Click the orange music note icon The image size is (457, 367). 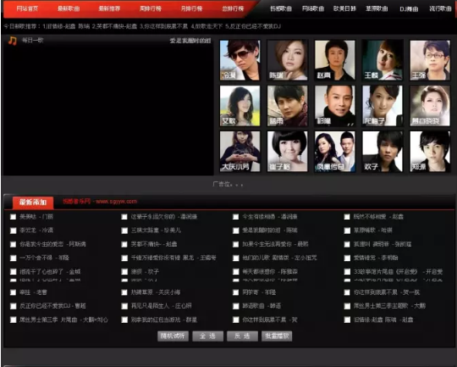pos(12,41)
